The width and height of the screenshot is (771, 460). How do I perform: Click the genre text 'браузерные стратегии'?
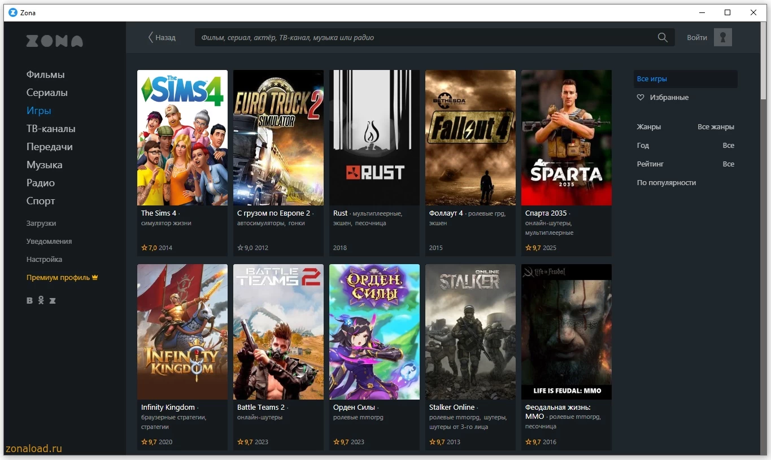click(x=173, y=418)
